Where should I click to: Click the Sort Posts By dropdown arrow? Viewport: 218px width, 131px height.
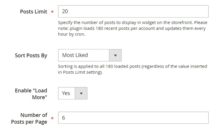(x=115, y=55)
